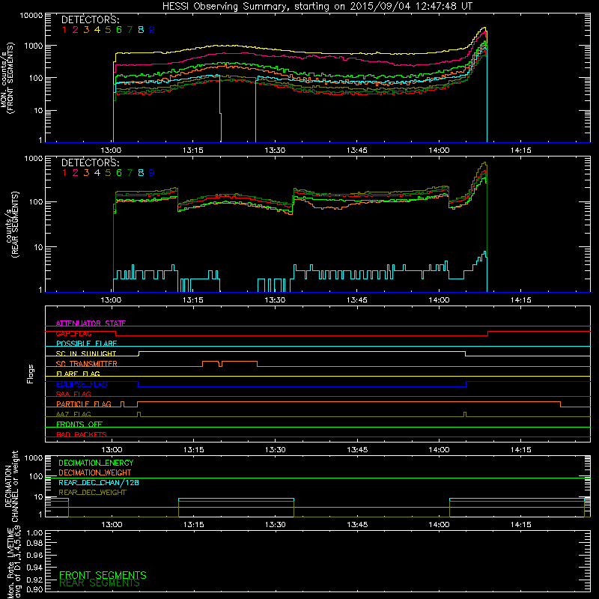Screen dimensions: 599x599
Task: Click the POSSIBLE_FLARE flag label
Action: [86, 344]
